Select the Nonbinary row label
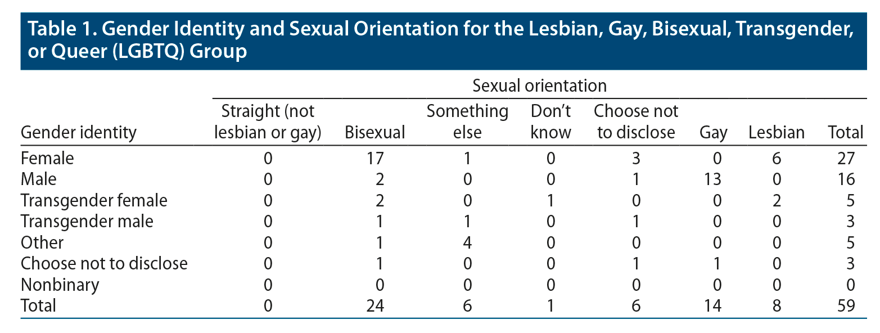This screenshot has width=880, height=333. [x=60, y=285]
